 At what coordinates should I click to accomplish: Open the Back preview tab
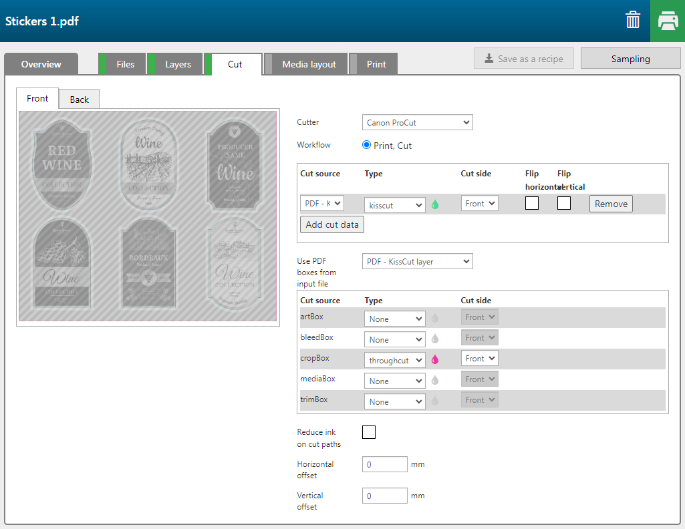point(79,100)
